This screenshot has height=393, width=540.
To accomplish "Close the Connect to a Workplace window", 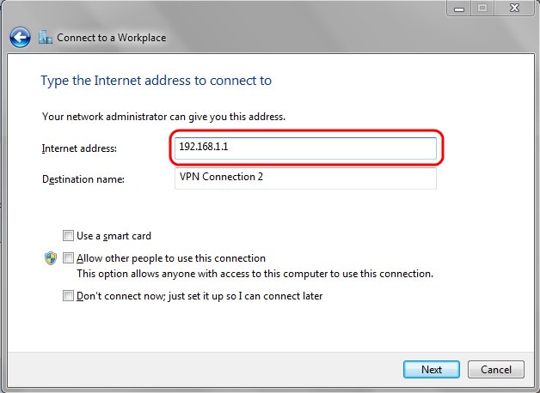I will pyautogui.click(x=512, y=9).
